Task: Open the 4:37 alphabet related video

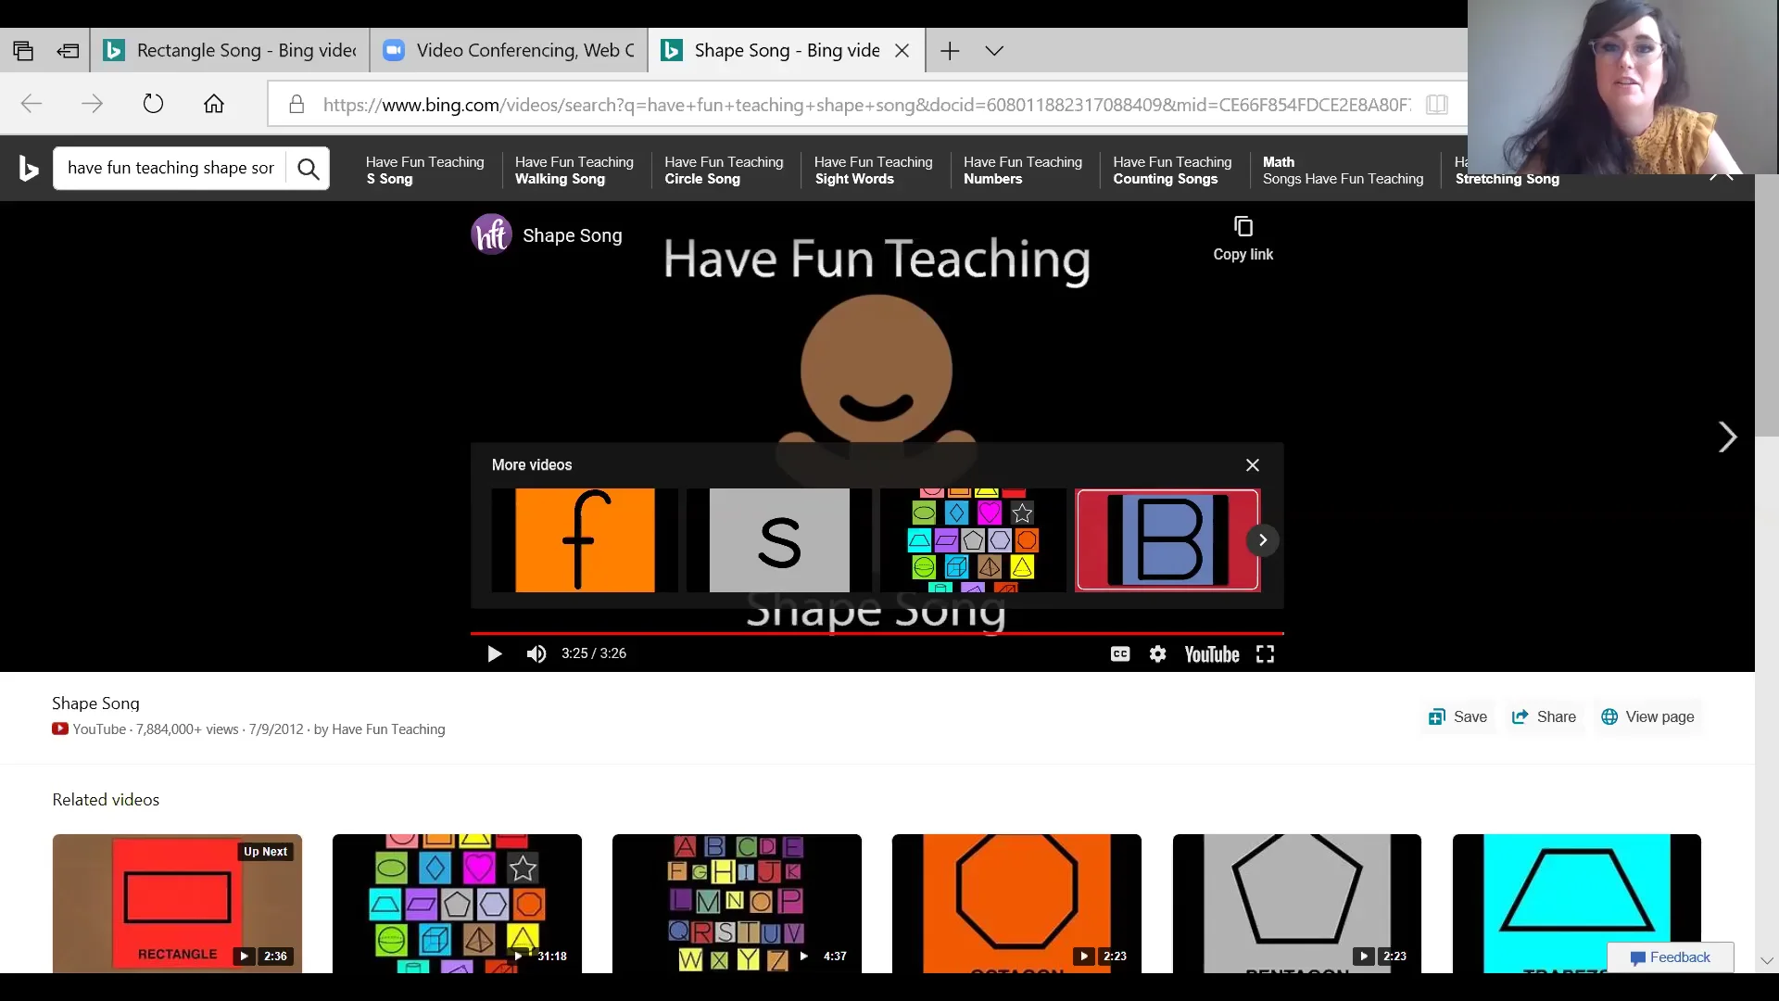Action: pyautogui.click(x=737, y=904)
